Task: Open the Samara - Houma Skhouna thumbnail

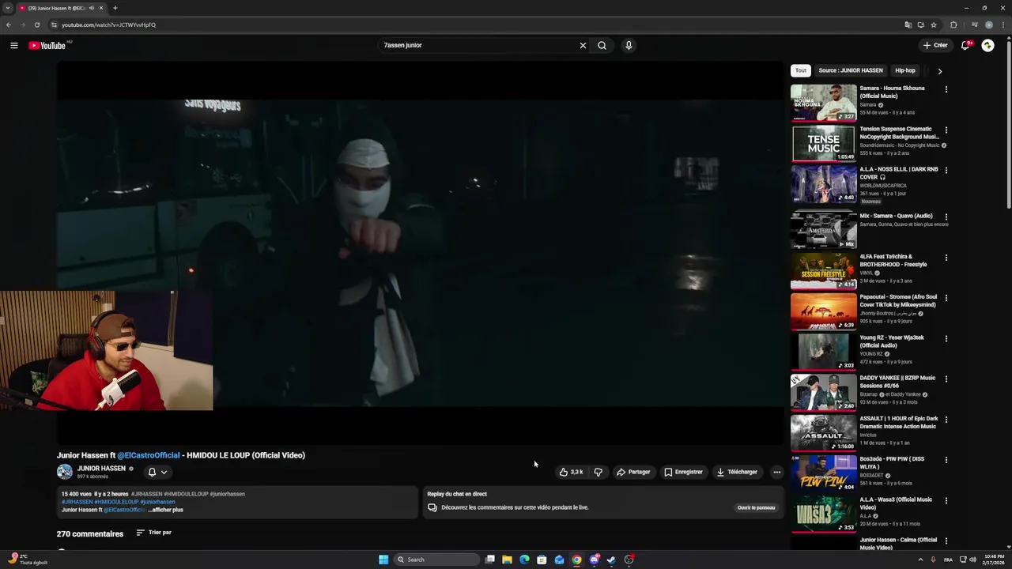Action: coord(823,102)
